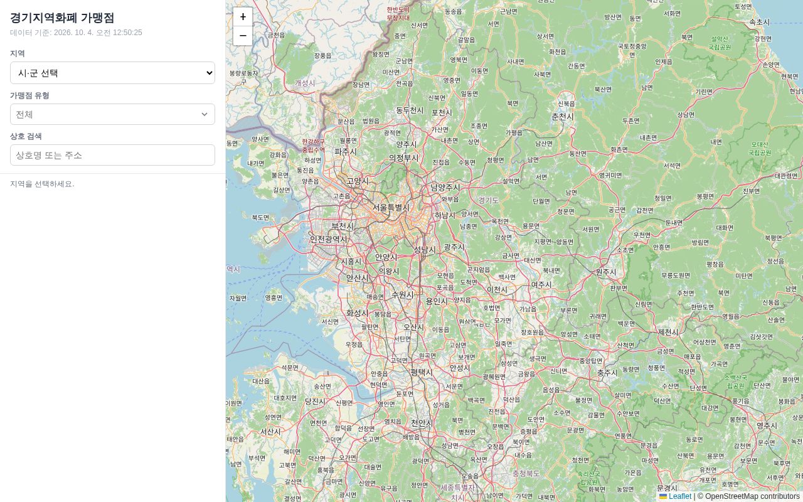This screenshot has height=502, width=803.
Task: Click the 인천광역시 label on the map
Action: (x=329, y=239)
